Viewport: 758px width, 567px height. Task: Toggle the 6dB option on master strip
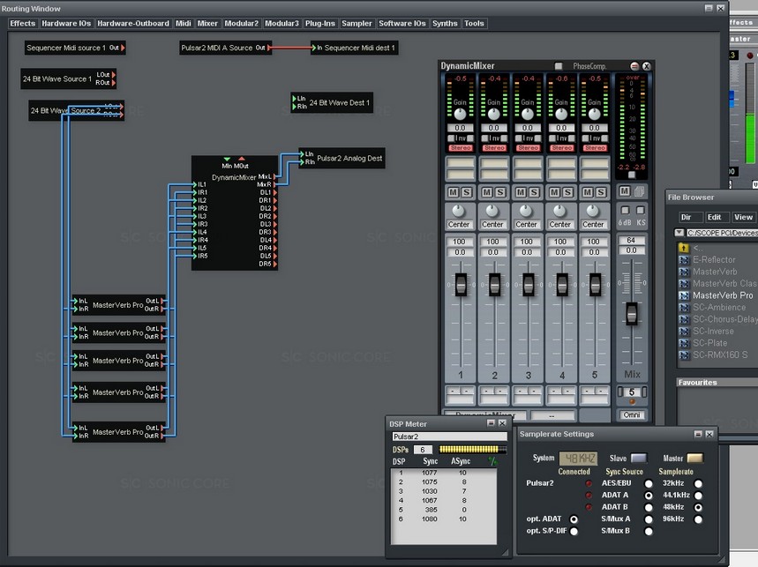click(x=625, y=210)
